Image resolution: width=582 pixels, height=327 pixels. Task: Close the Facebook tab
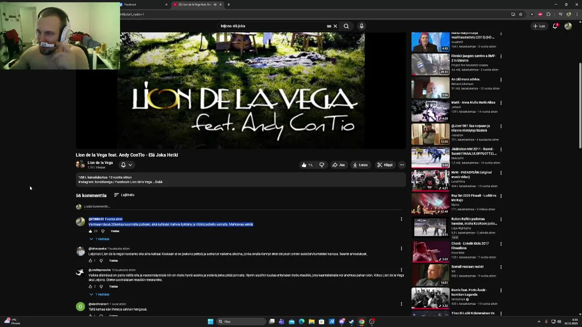point(166,5)
